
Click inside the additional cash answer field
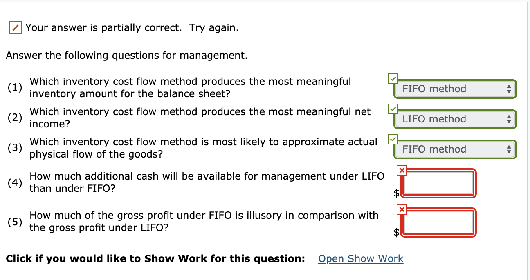coord(438,183)
